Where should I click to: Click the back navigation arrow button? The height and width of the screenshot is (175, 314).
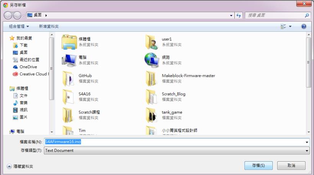[x=8, y=15]
